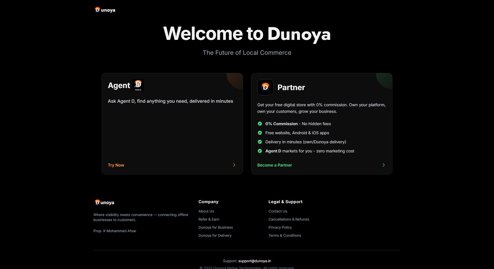Click the Agent D badge icon
Viewport: 494px width, 269px height.
pos(138,85)
